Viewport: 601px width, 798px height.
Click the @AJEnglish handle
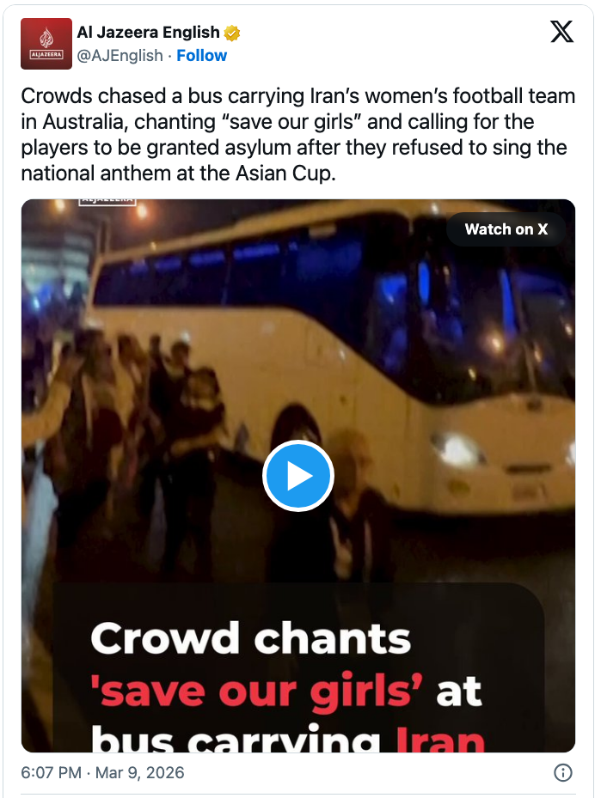click(120, 56)
